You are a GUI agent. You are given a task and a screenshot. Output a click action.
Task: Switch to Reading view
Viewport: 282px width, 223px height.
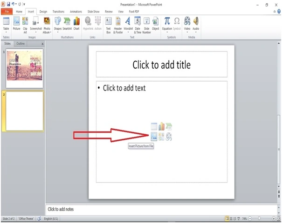[x=235, y=218]
